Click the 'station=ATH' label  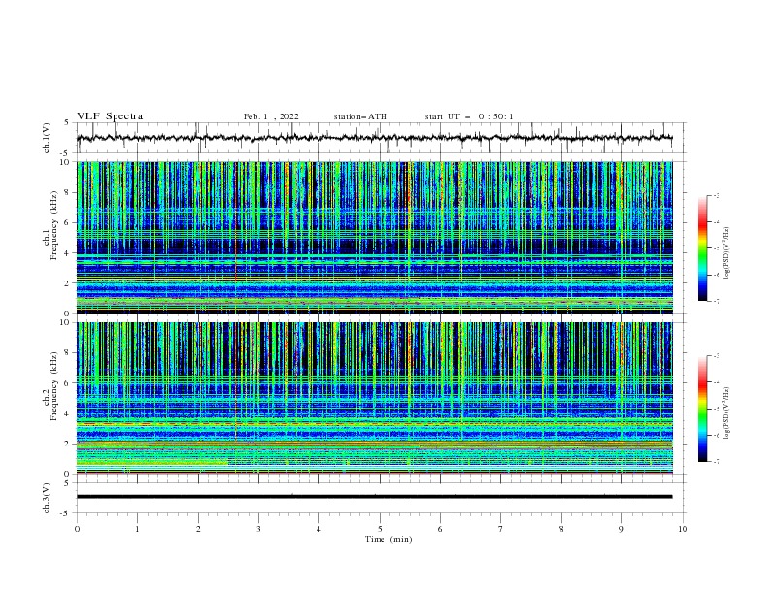360,116
